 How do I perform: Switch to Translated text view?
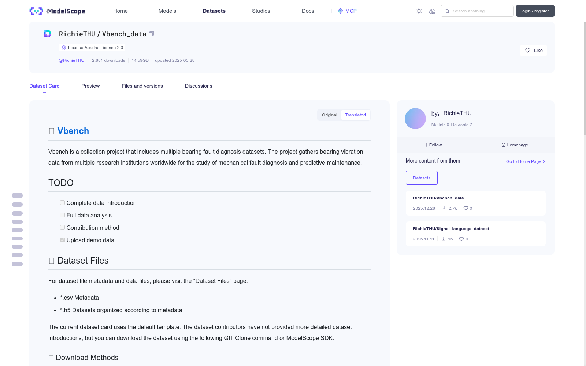click(356, 115)
